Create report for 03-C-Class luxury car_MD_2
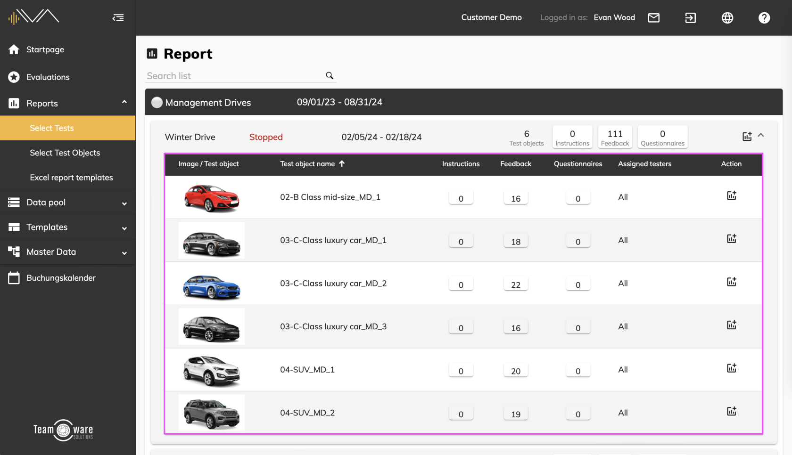Viewport: 792px width, 455px height. pos(731,282)
